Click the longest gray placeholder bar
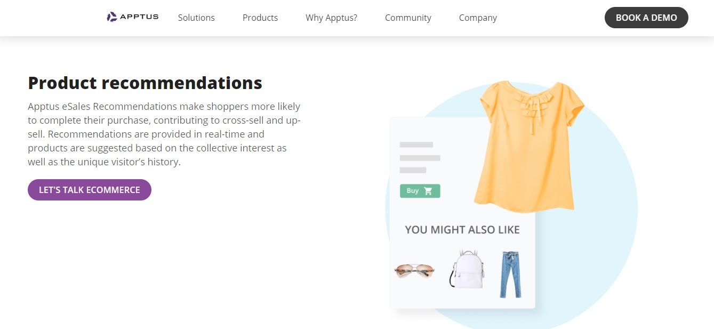Screen dimensions: 714x329 420,158
